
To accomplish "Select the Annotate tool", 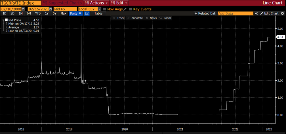I will tap(135, 18).
